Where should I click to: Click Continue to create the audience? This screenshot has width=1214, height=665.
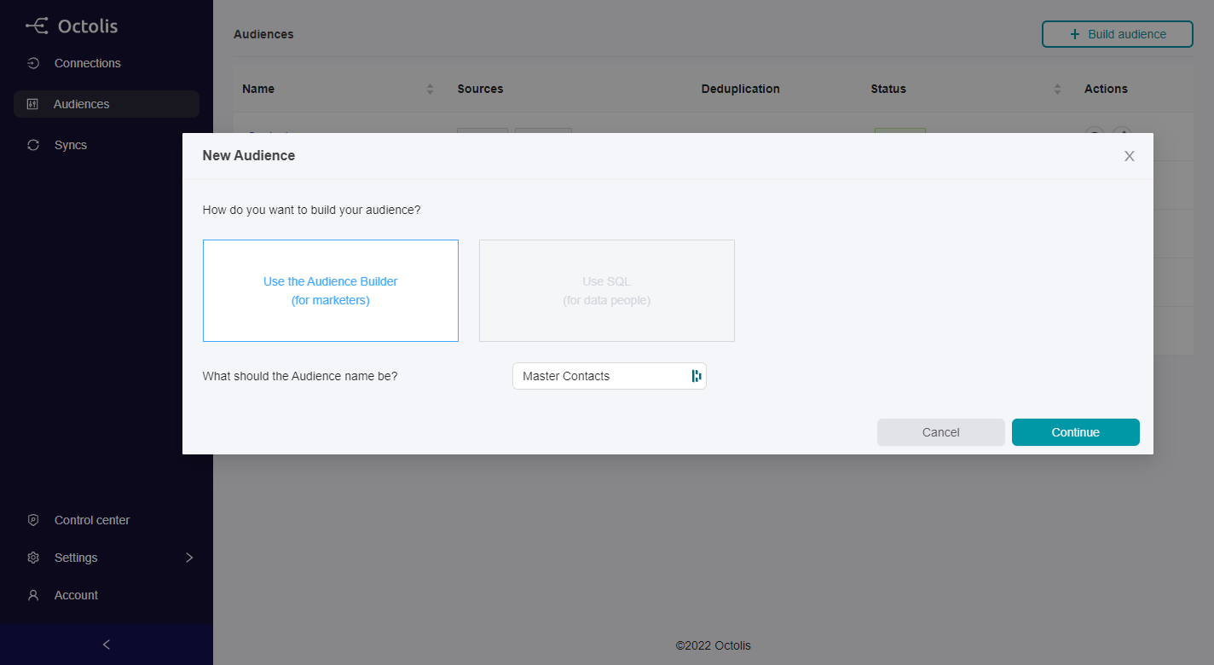[x=1076, y=432]
